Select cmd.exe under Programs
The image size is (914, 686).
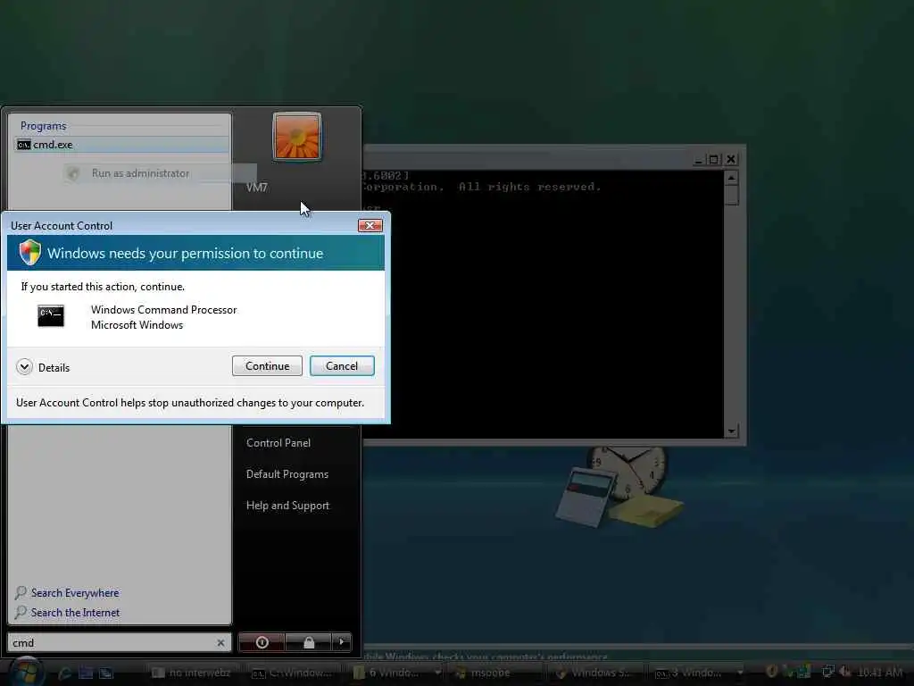pyautogui.click(x=121, y=145)
